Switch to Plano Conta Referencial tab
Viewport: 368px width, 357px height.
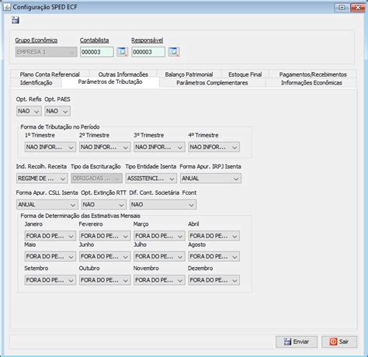(50, 75)
